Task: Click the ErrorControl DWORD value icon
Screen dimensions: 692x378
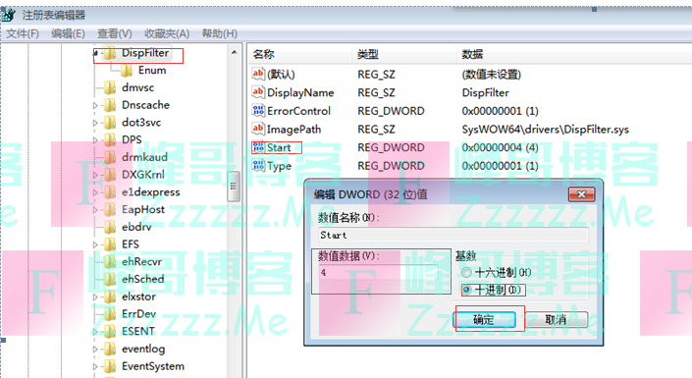Action: pos(258,110)
